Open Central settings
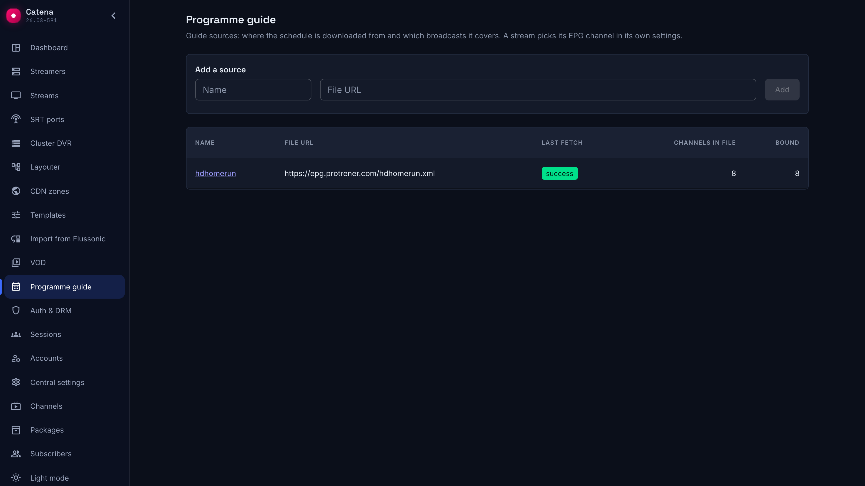 65,382
